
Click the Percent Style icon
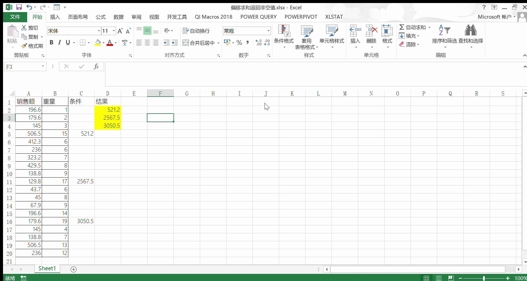[239, 43]
